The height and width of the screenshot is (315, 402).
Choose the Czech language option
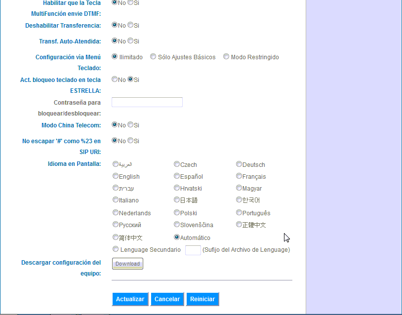176,164
